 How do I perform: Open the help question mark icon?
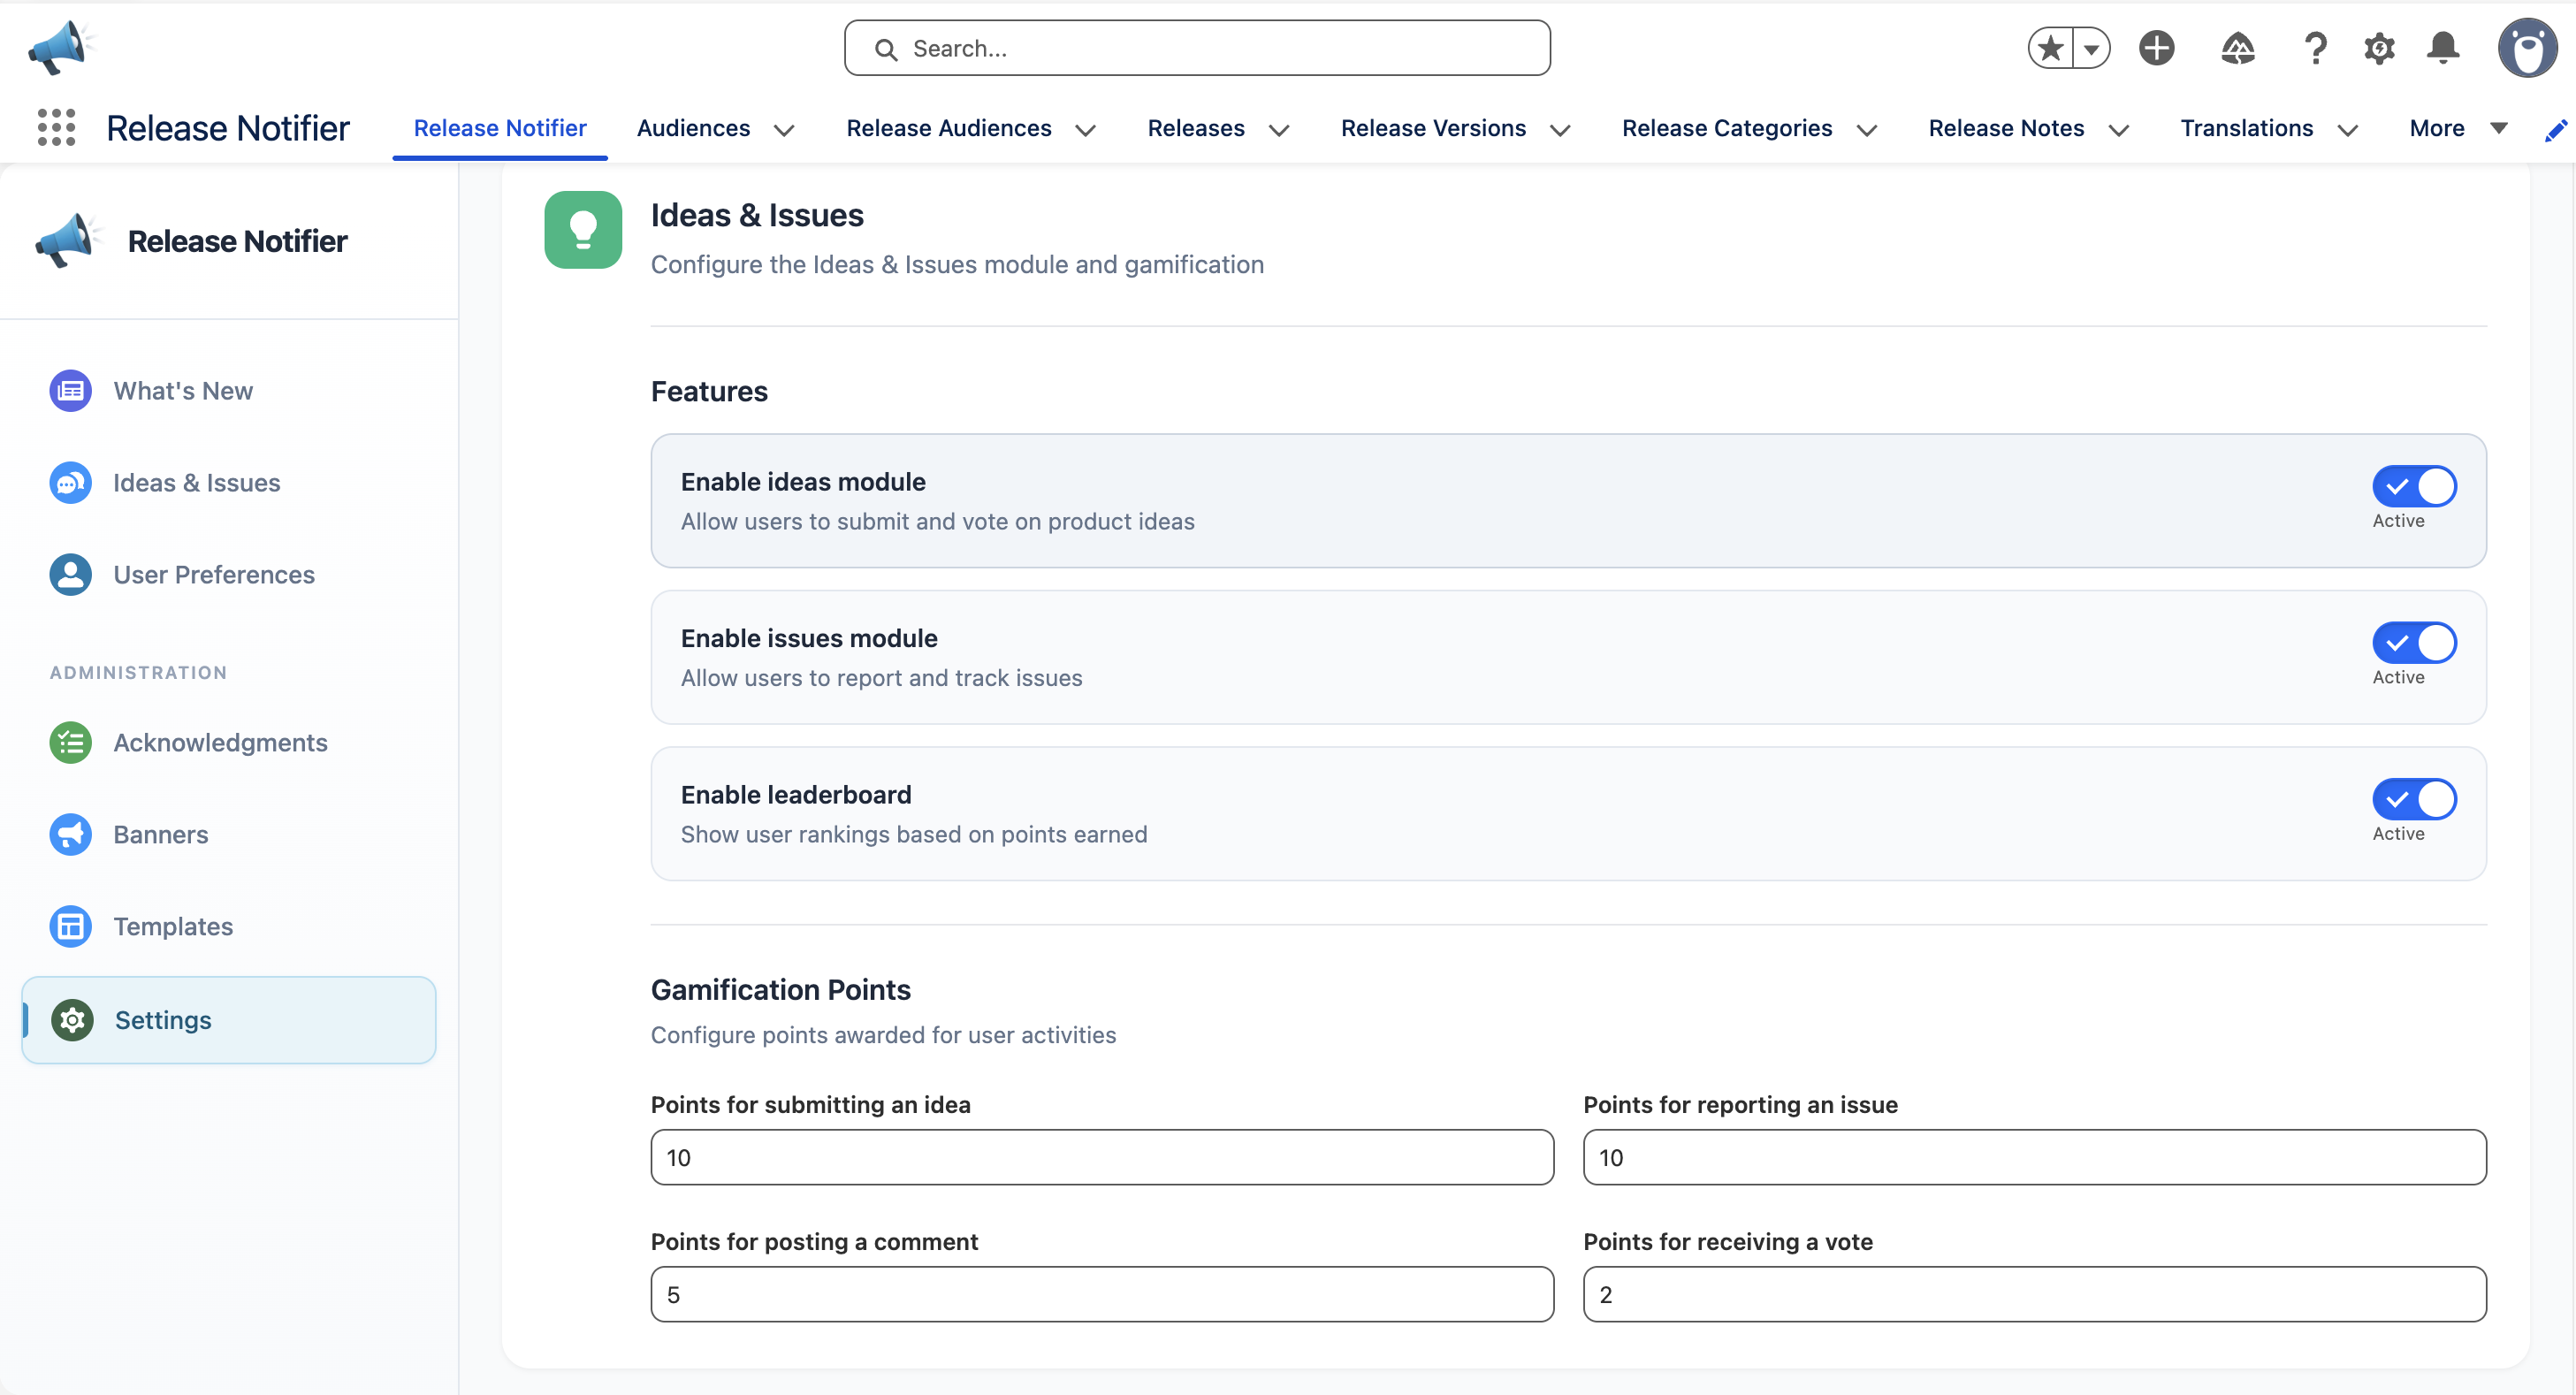(x=2315, y=48)
